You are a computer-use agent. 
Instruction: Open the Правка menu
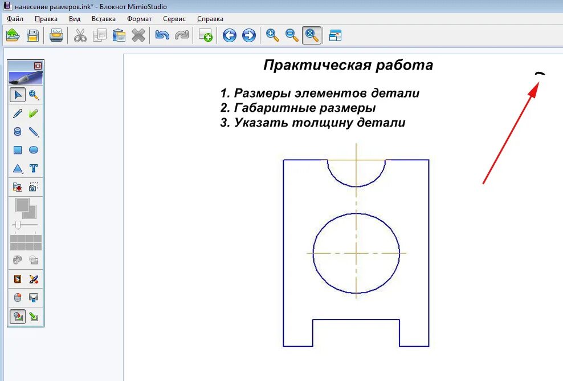click(46, 19)
